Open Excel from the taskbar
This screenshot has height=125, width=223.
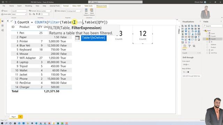pos(58,123)
